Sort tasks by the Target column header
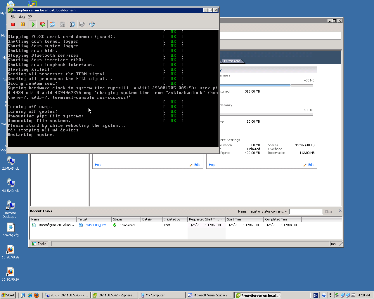This screenshot has height=299, width=374. [x=94, y=219]
